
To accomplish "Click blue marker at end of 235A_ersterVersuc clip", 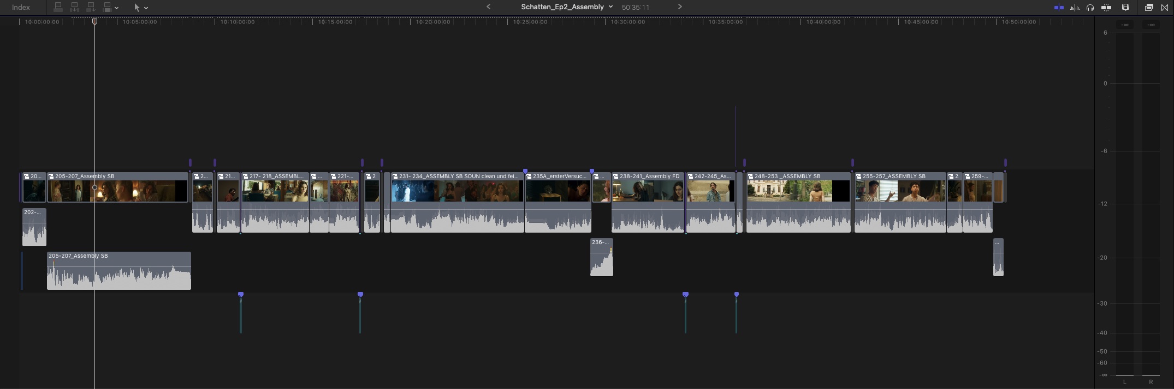I will [592, 171].
